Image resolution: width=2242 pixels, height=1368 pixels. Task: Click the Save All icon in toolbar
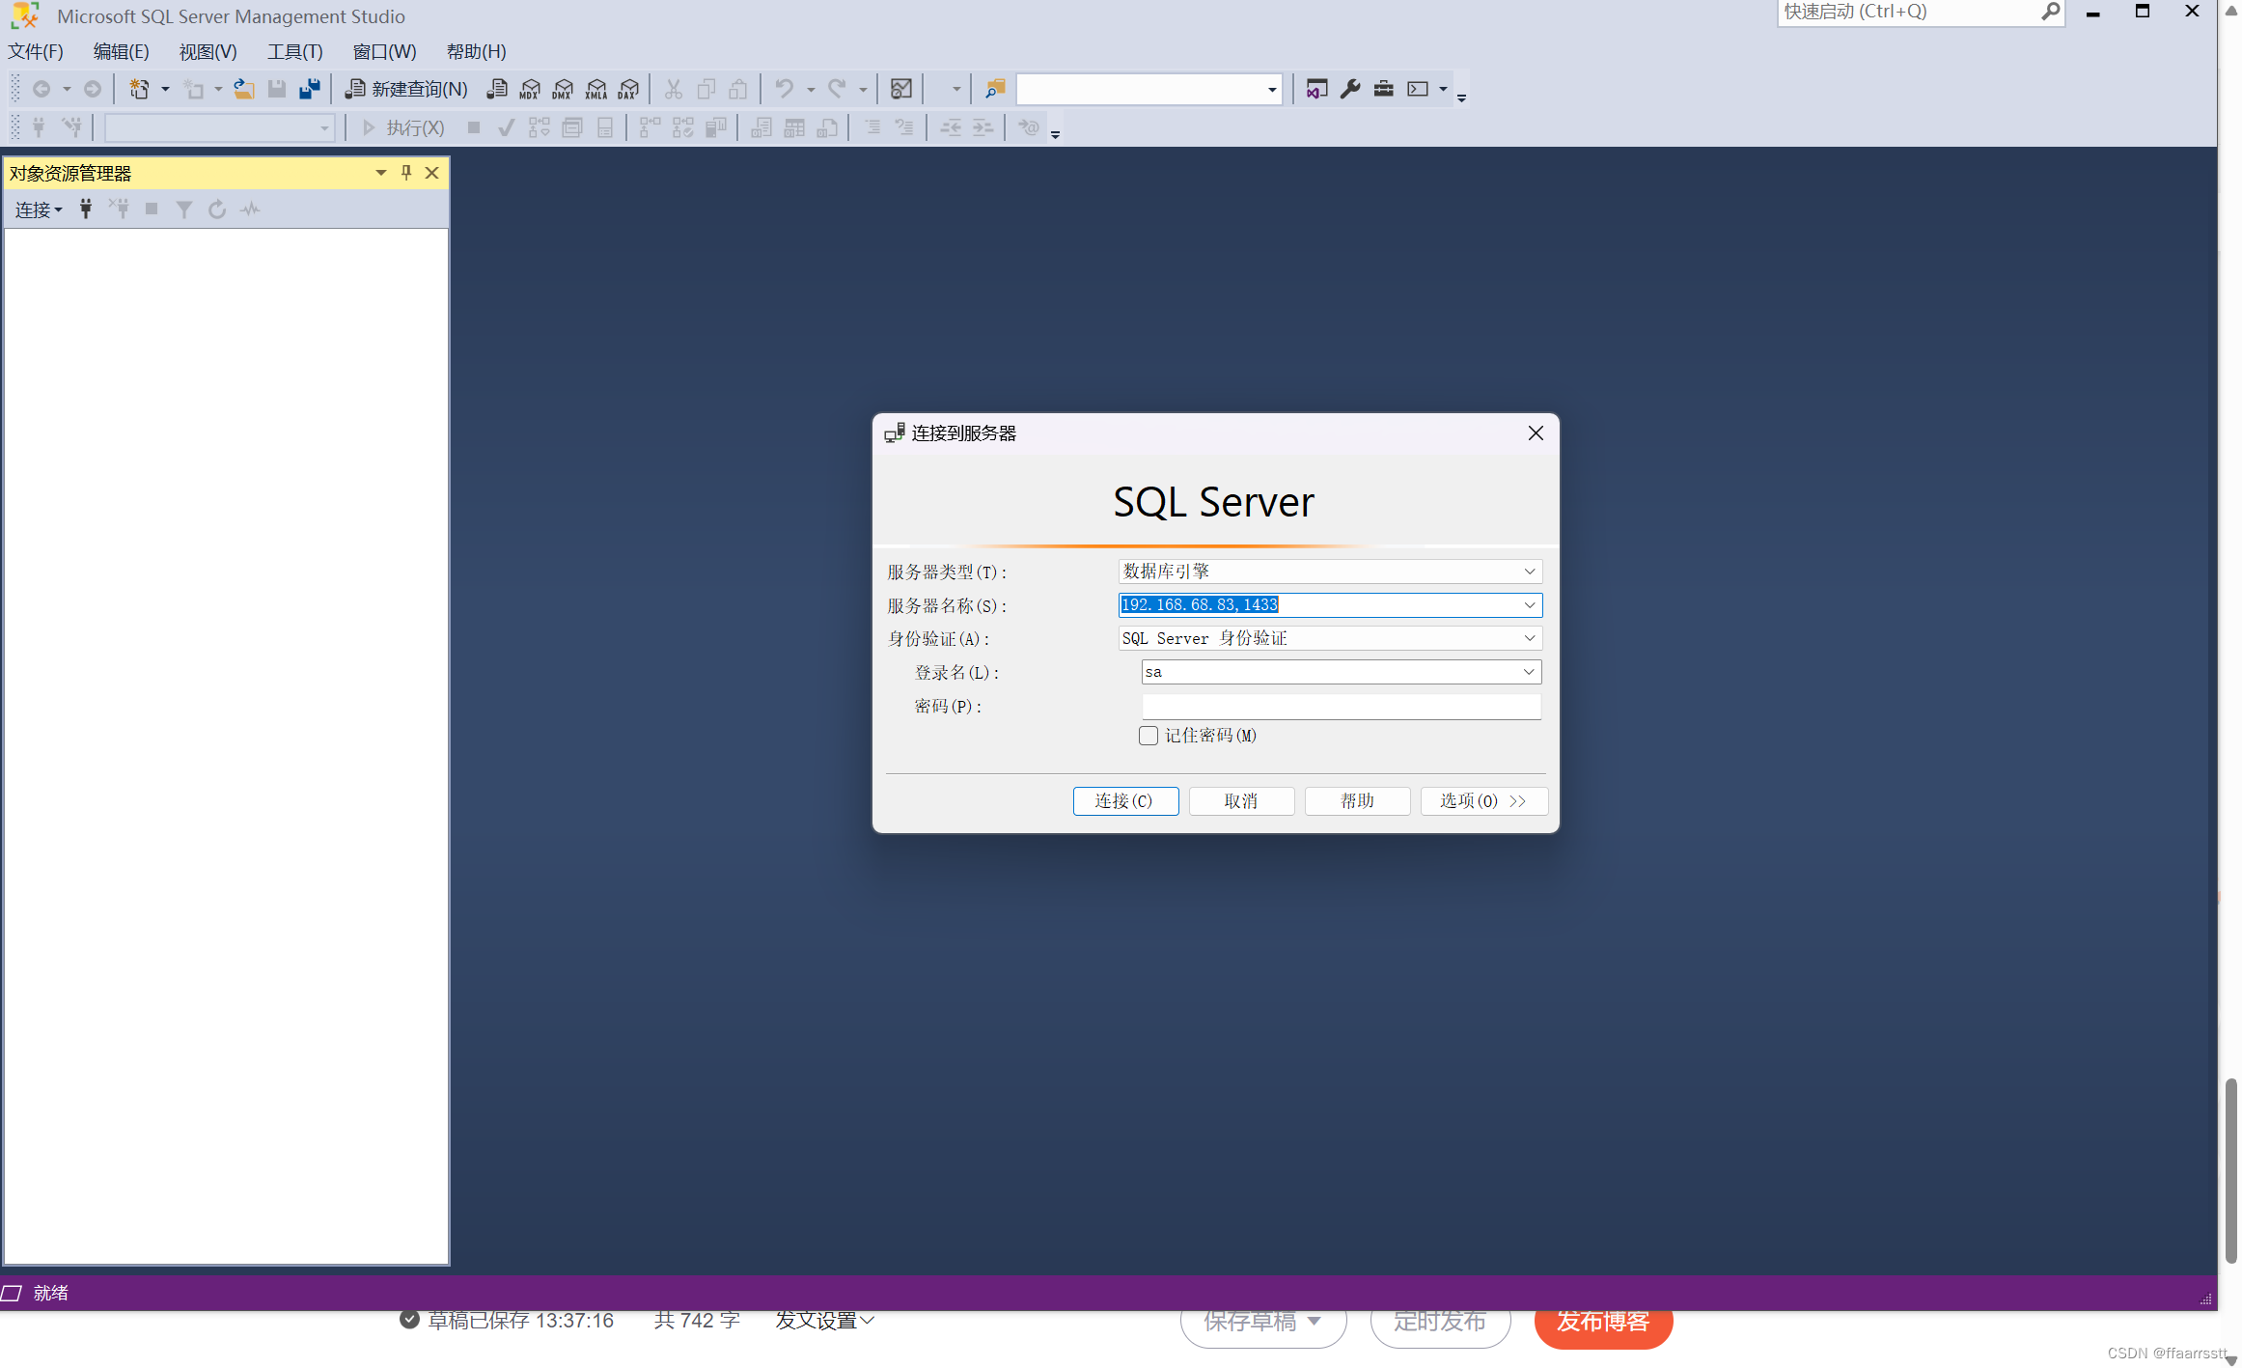point(309,89)
